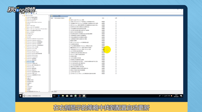Screen dimensions: 202x112
Task: Click the active policy editor taskbar icon
Action: (x=84, y=96)
